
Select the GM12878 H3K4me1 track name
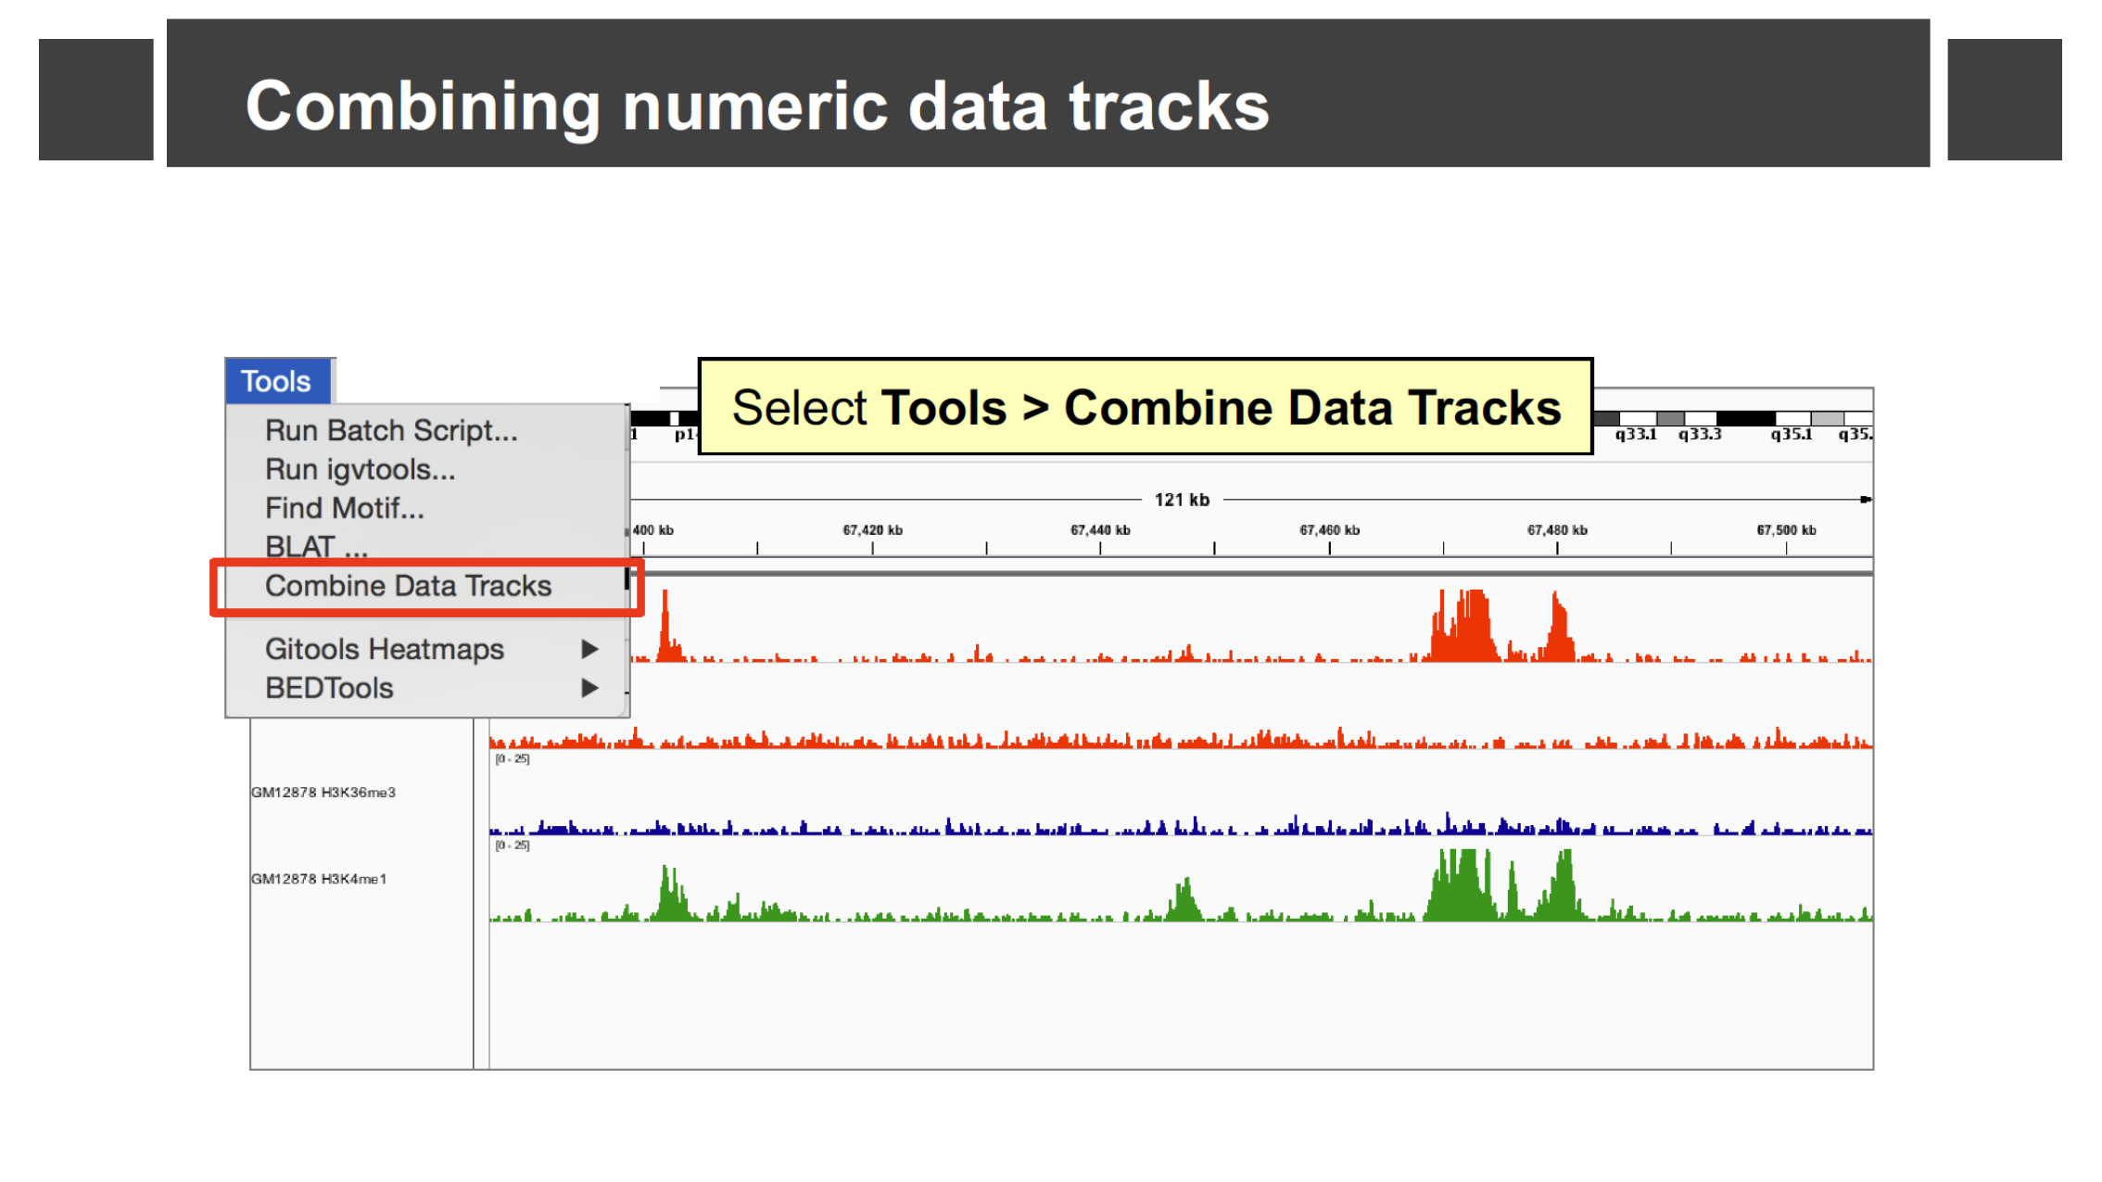click(x=319, y=878)
